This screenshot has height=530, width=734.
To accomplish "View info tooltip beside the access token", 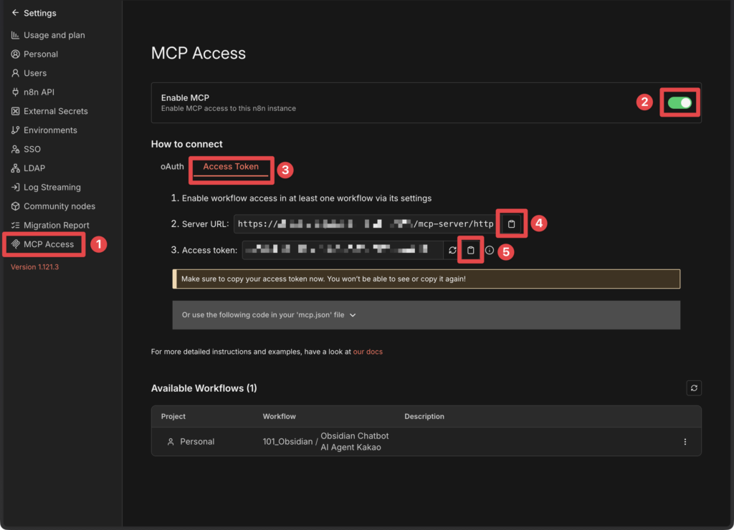I will point(489,251).
